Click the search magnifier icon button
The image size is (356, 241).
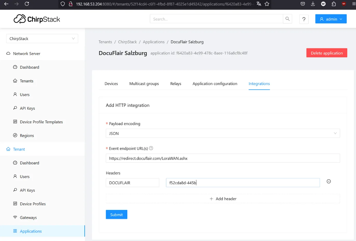tap(287, 19)
